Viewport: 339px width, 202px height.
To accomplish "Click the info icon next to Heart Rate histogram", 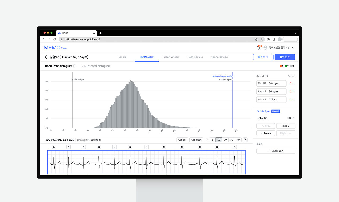I will [x=75, y=66].
